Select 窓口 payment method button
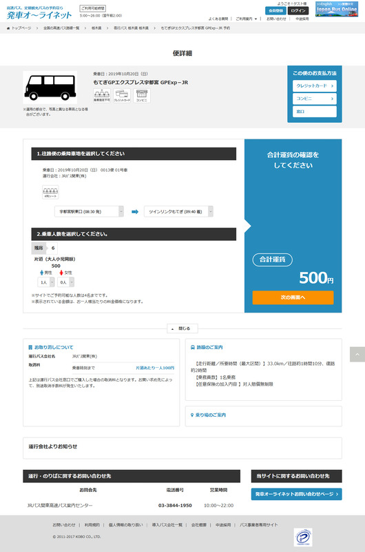The height and width of the screenshot is (552, 365). coord(315,111)
